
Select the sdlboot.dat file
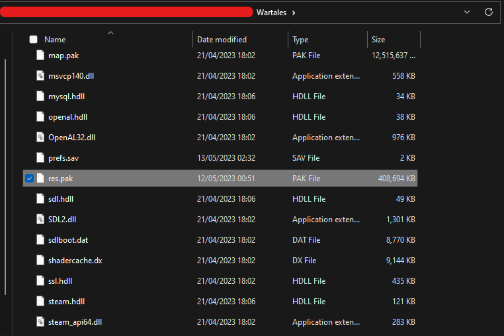click(x=68, y=240)
